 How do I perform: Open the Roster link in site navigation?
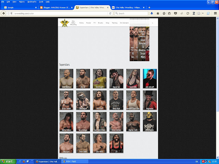click(x=89, y=23)
